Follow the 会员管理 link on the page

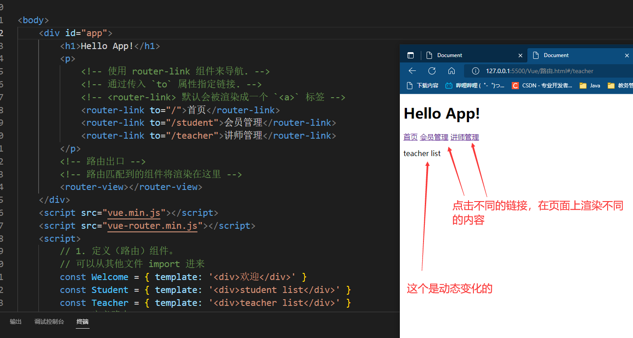434,137
